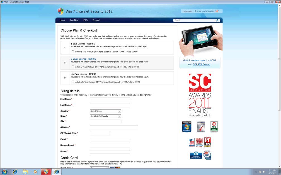Click the AV-Test Certified badge

point(207,155)
